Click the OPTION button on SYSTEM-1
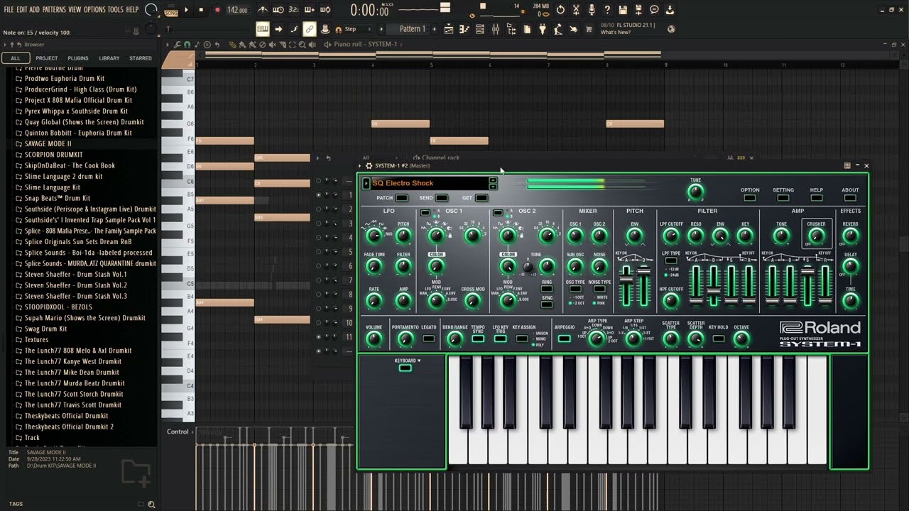909x511 pixels. pyautogui.click(x=750, y=198)
